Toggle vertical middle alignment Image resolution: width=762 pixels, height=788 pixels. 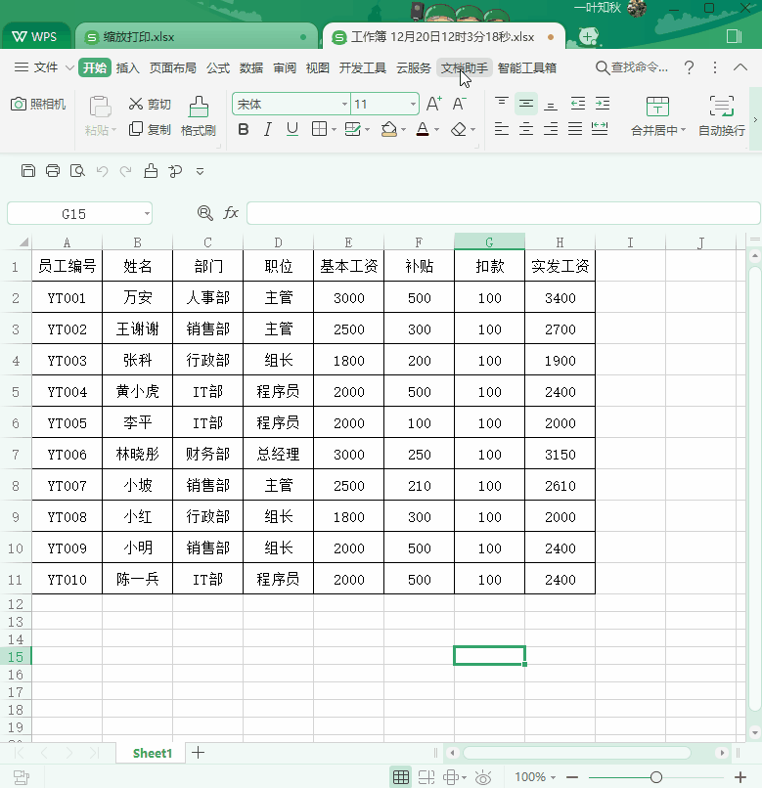tap(526, 104)
